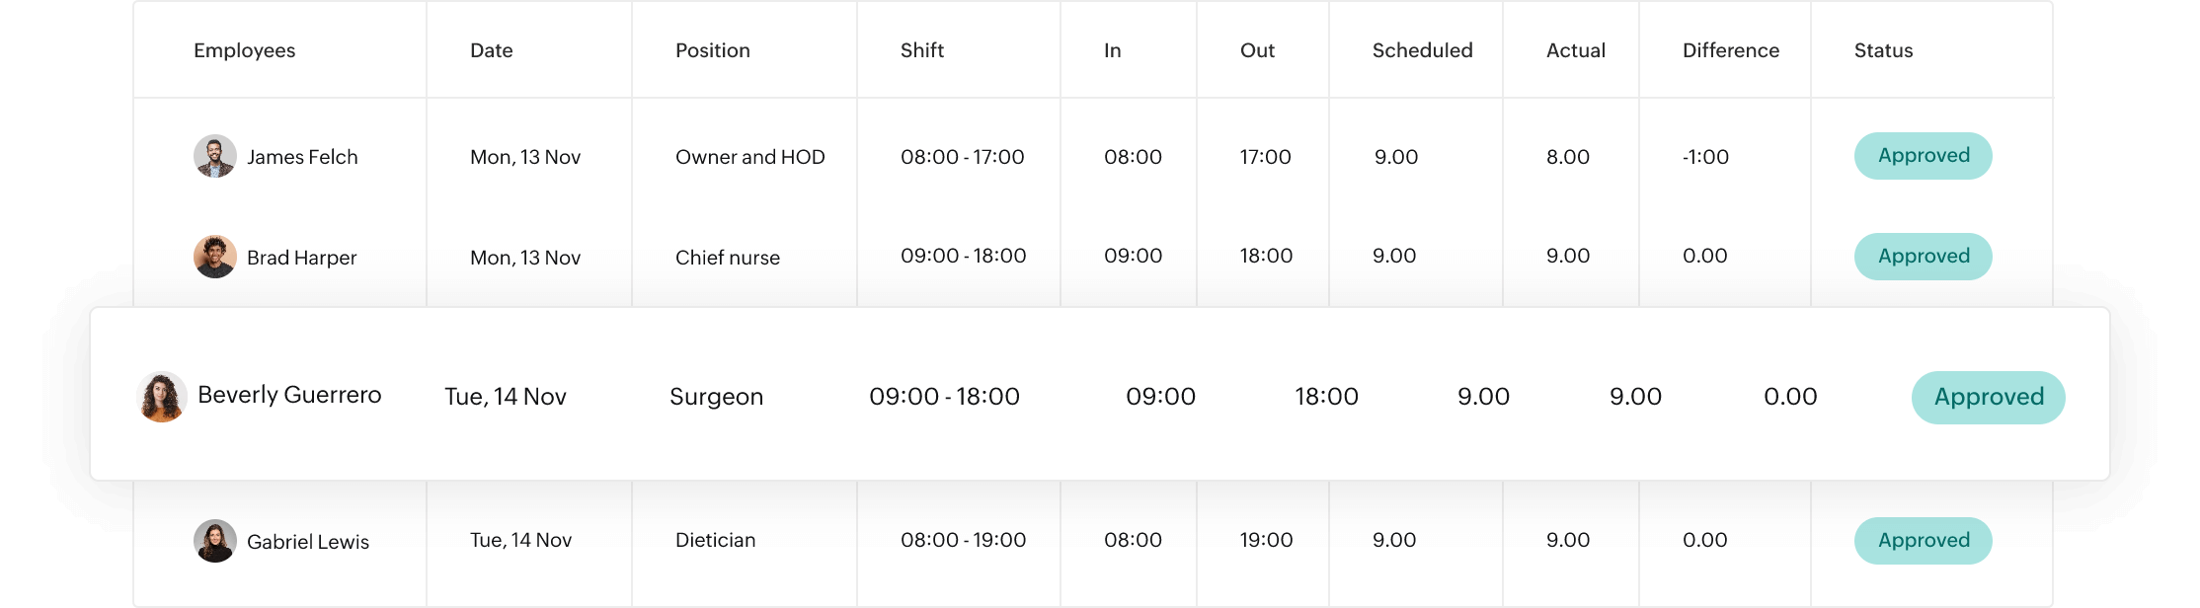Click James Felch's profile avatar
The height and width of the screenshot is (608, 2200).
(214, 156)
